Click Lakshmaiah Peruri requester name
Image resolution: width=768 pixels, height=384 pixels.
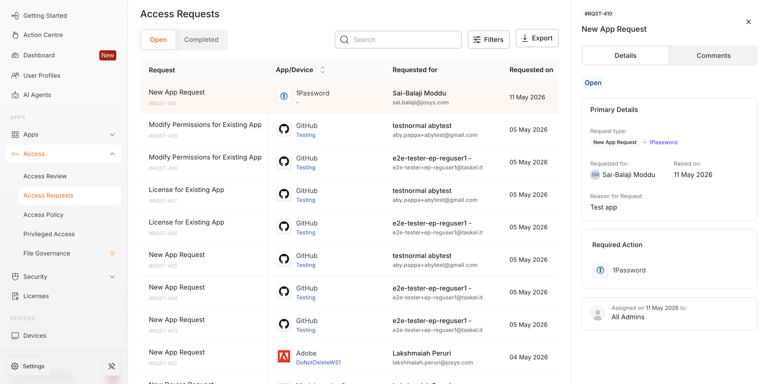tap(421, 353)
